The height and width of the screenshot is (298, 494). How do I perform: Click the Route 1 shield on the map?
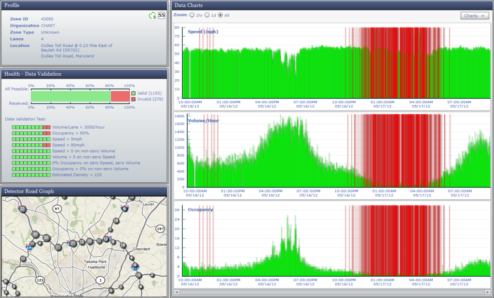coord(100,280)
